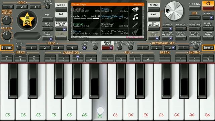Toggle the After Touch round button
Image resolution: width=215 pixels, height=121 pixels.
[48, 7]
